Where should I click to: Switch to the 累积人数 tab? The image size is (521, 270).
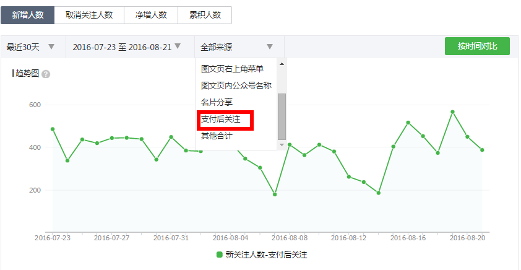click(x=205, y=15)
